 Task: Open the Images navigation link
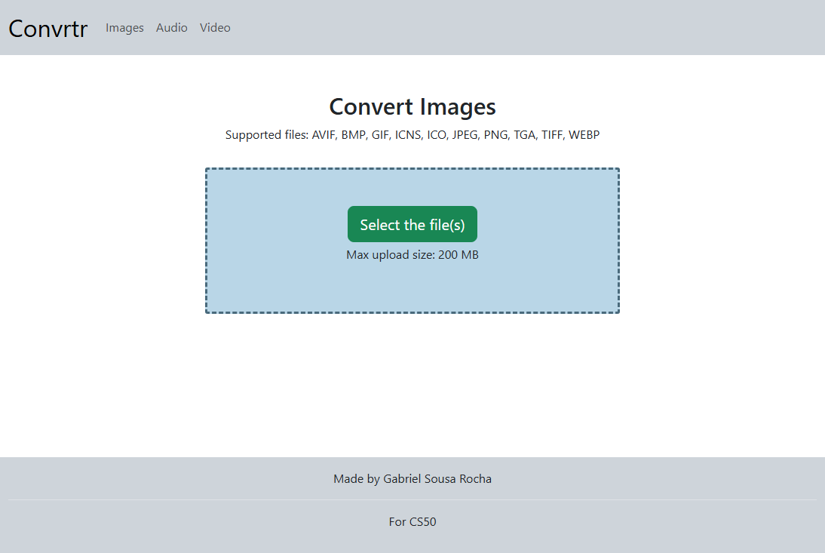coord(124,28)
